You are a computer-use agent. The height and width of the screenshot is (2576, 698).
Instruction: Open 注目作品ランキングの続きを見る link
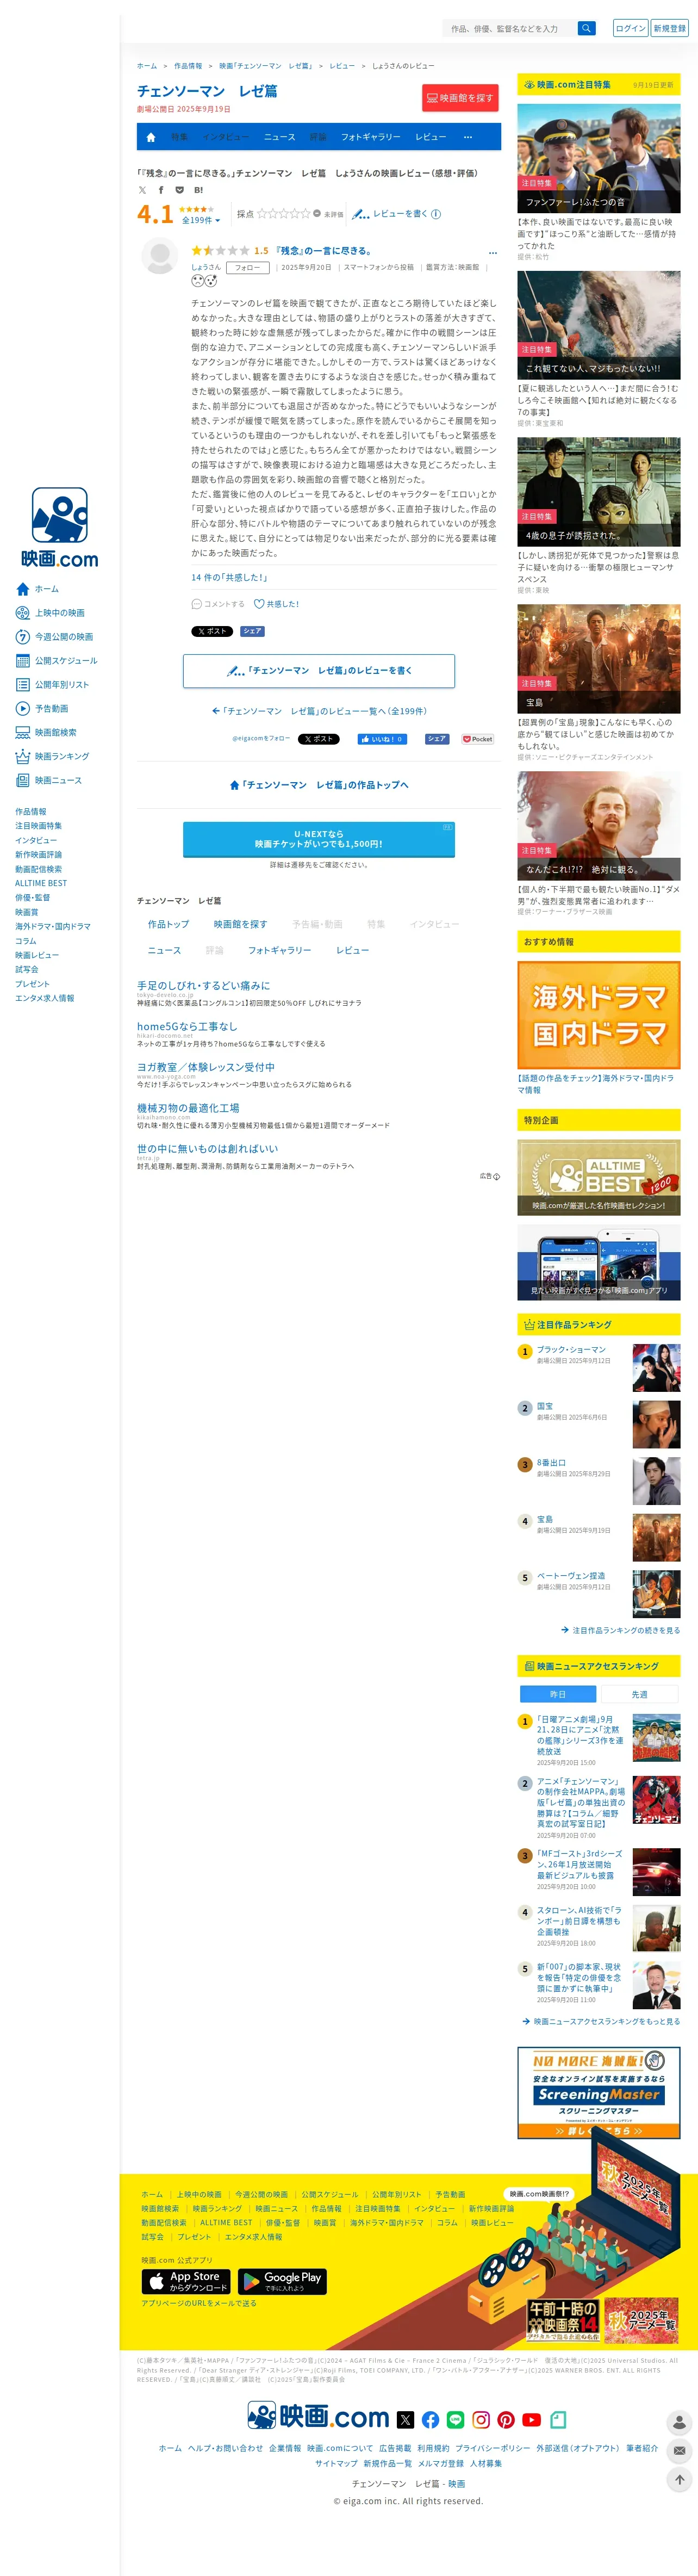(620, 1630)
